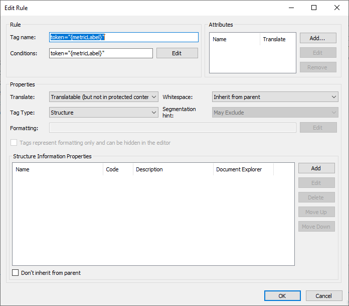349x306 pixels.
Task: Click Edit button for Structure Information Properties
Action: (x=316, y=183)
